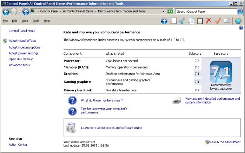Viewport: 245px width, 153px height.
Task: Click the Component column header
Action: point(73,54)
